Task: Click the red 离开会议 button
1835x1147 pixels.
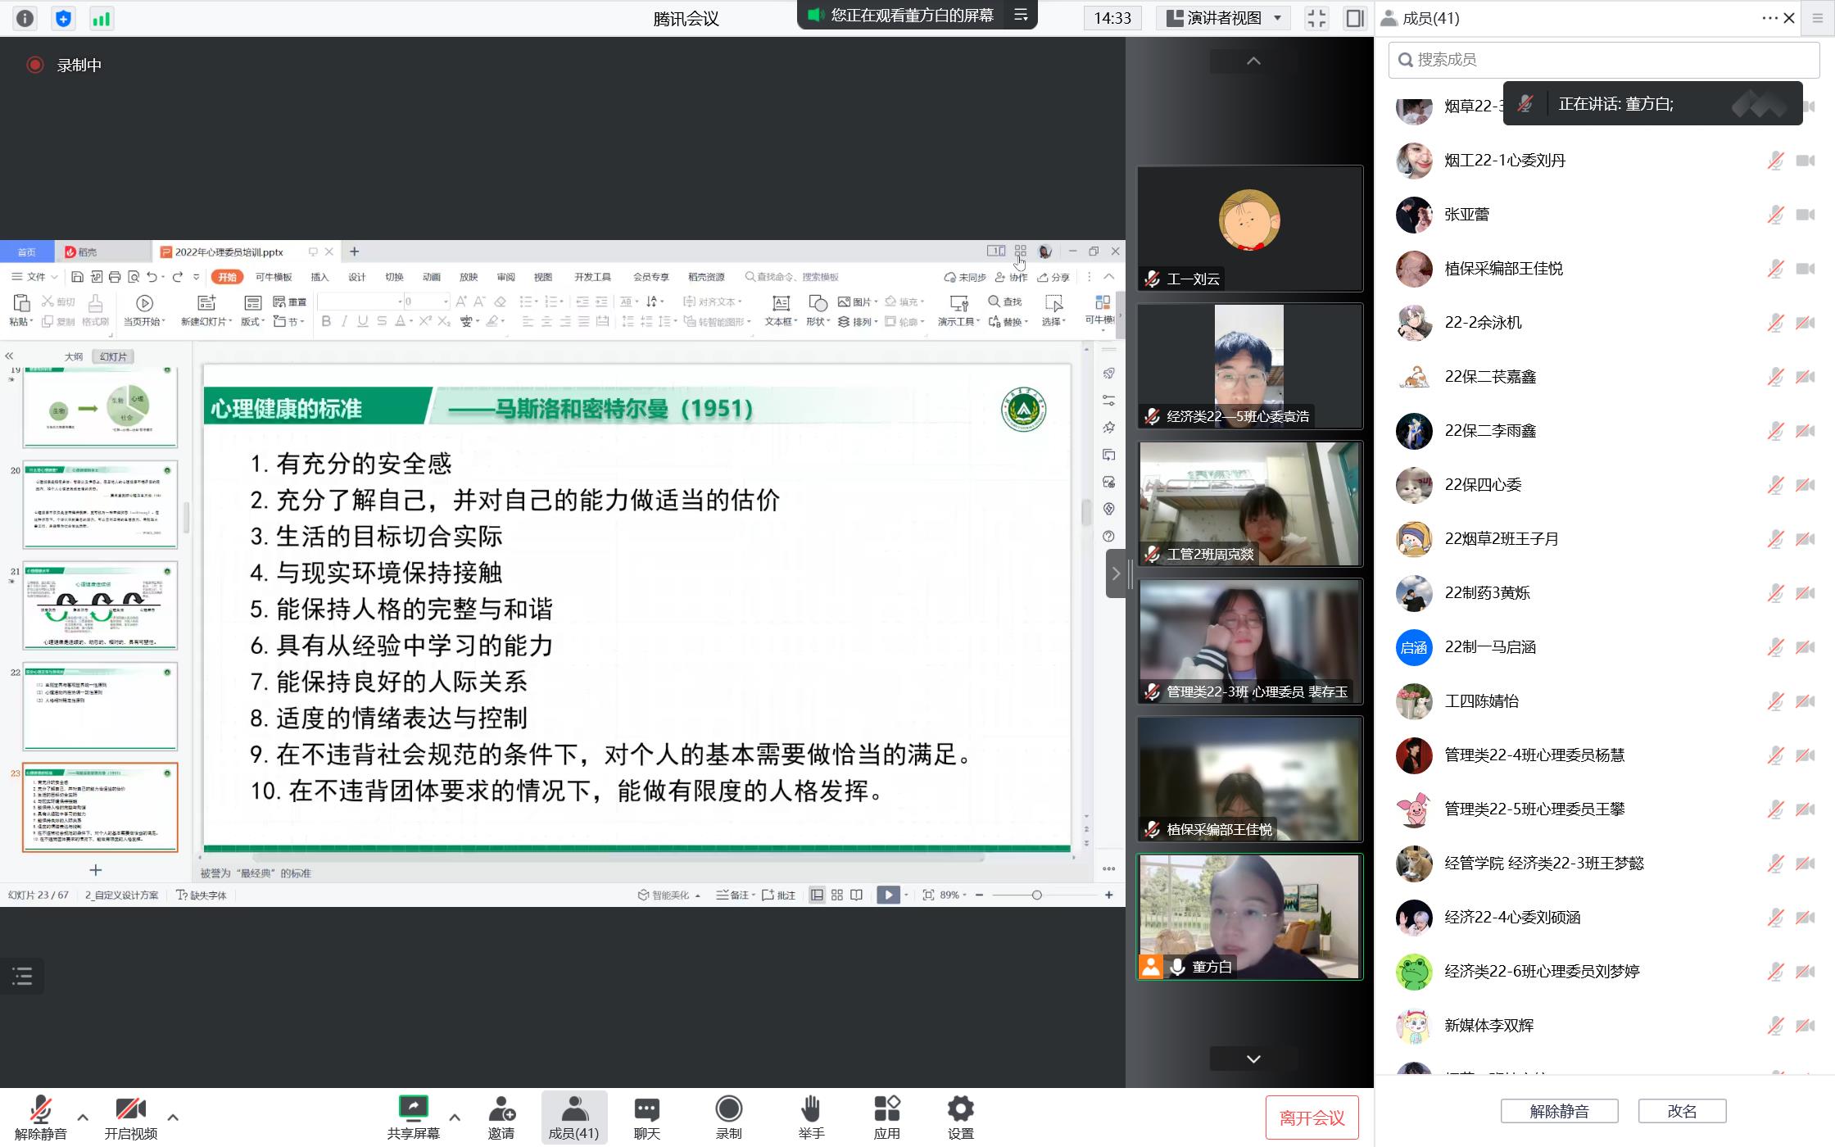Action: pos(1312,1117)
